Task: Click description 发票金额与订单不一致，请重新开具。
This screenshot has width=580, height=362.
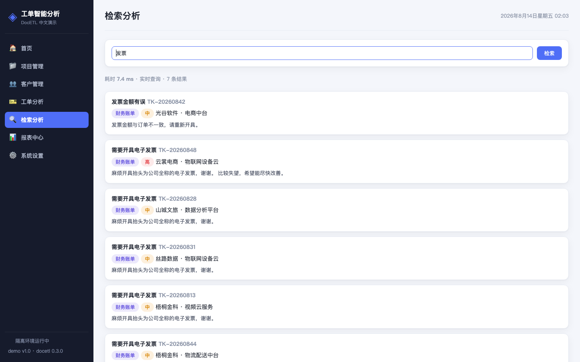Action: coord(156,125)
